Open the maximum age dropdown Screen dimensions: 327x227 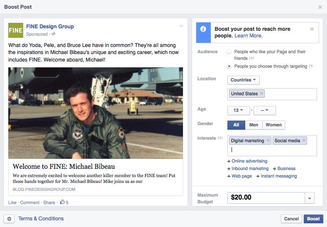click(265, 110)
